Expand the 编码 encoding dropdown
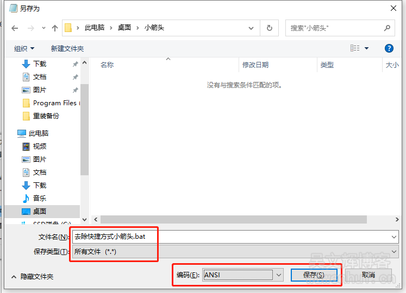 (279, 275)
